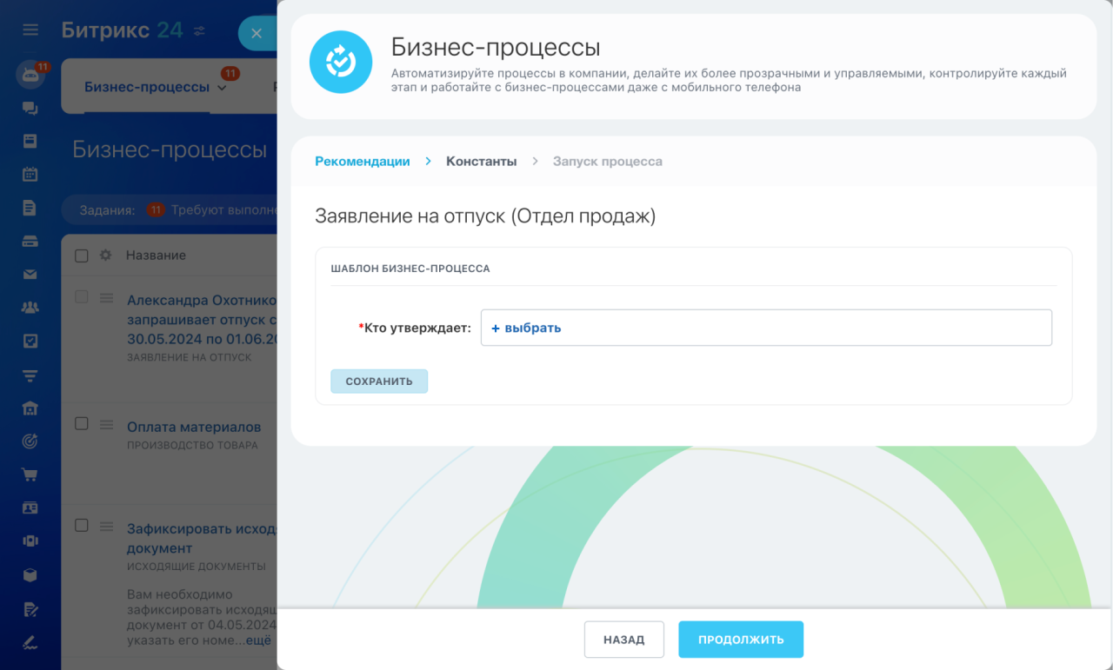Open the Зафиксировать исходящий документ link

click(202, 538)
